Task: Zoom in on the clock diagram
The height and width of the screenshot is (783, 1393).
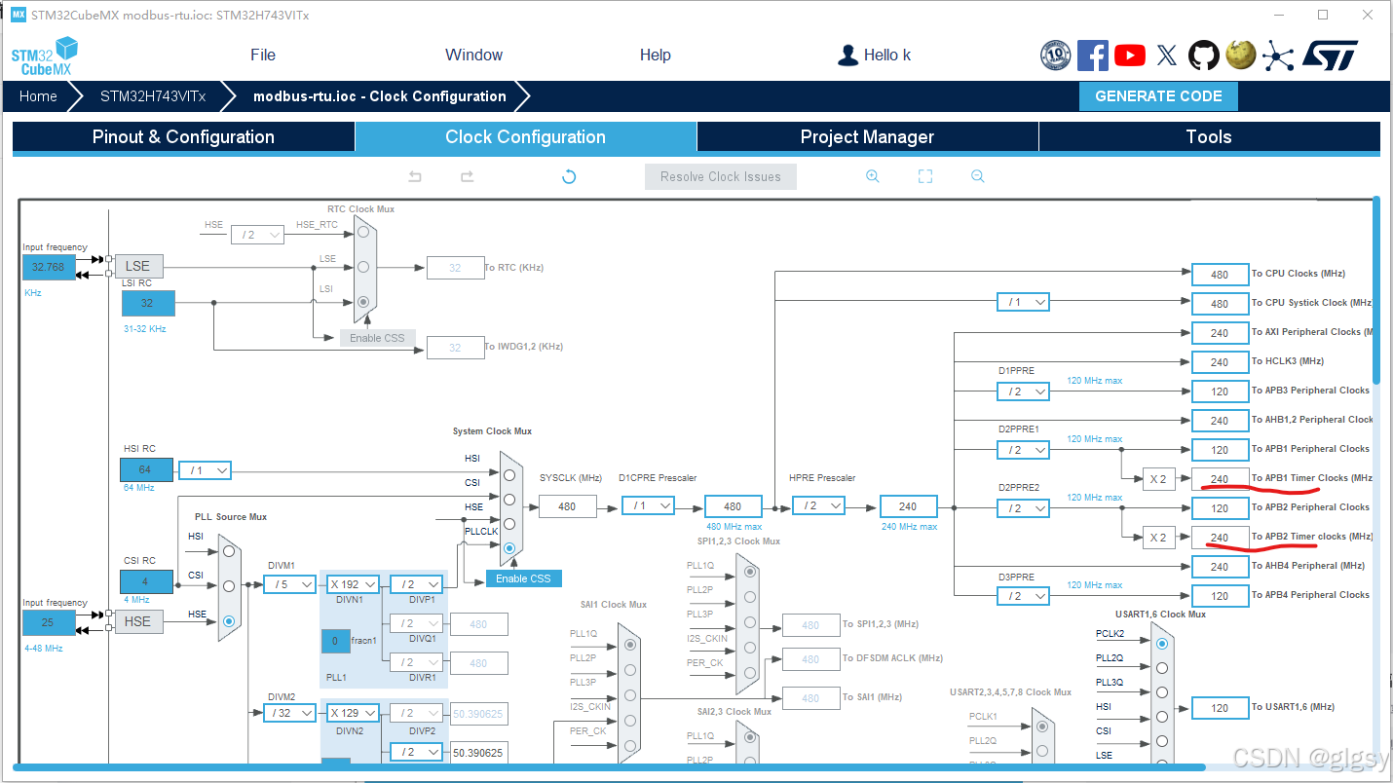Action: coord(873,176)
